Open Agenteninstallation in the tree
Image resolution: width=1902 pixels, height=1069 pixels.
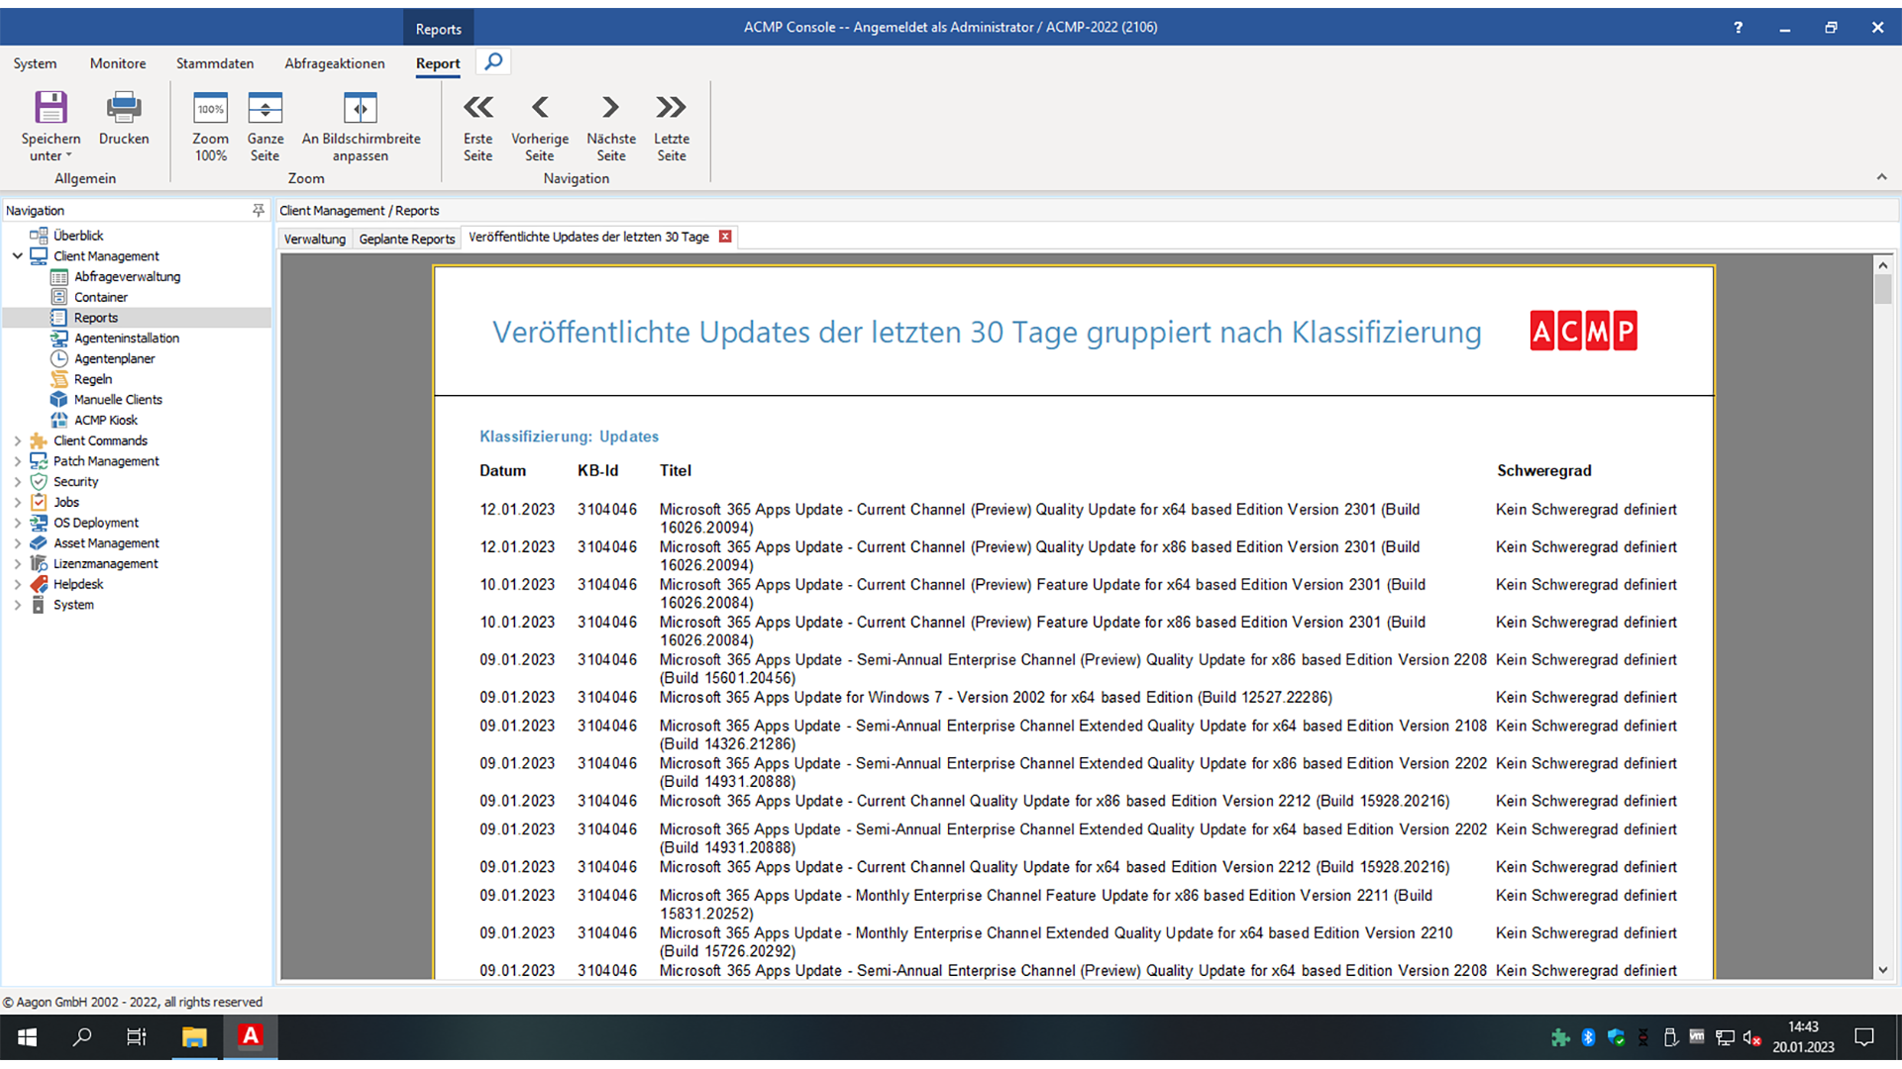pos(127,339)
